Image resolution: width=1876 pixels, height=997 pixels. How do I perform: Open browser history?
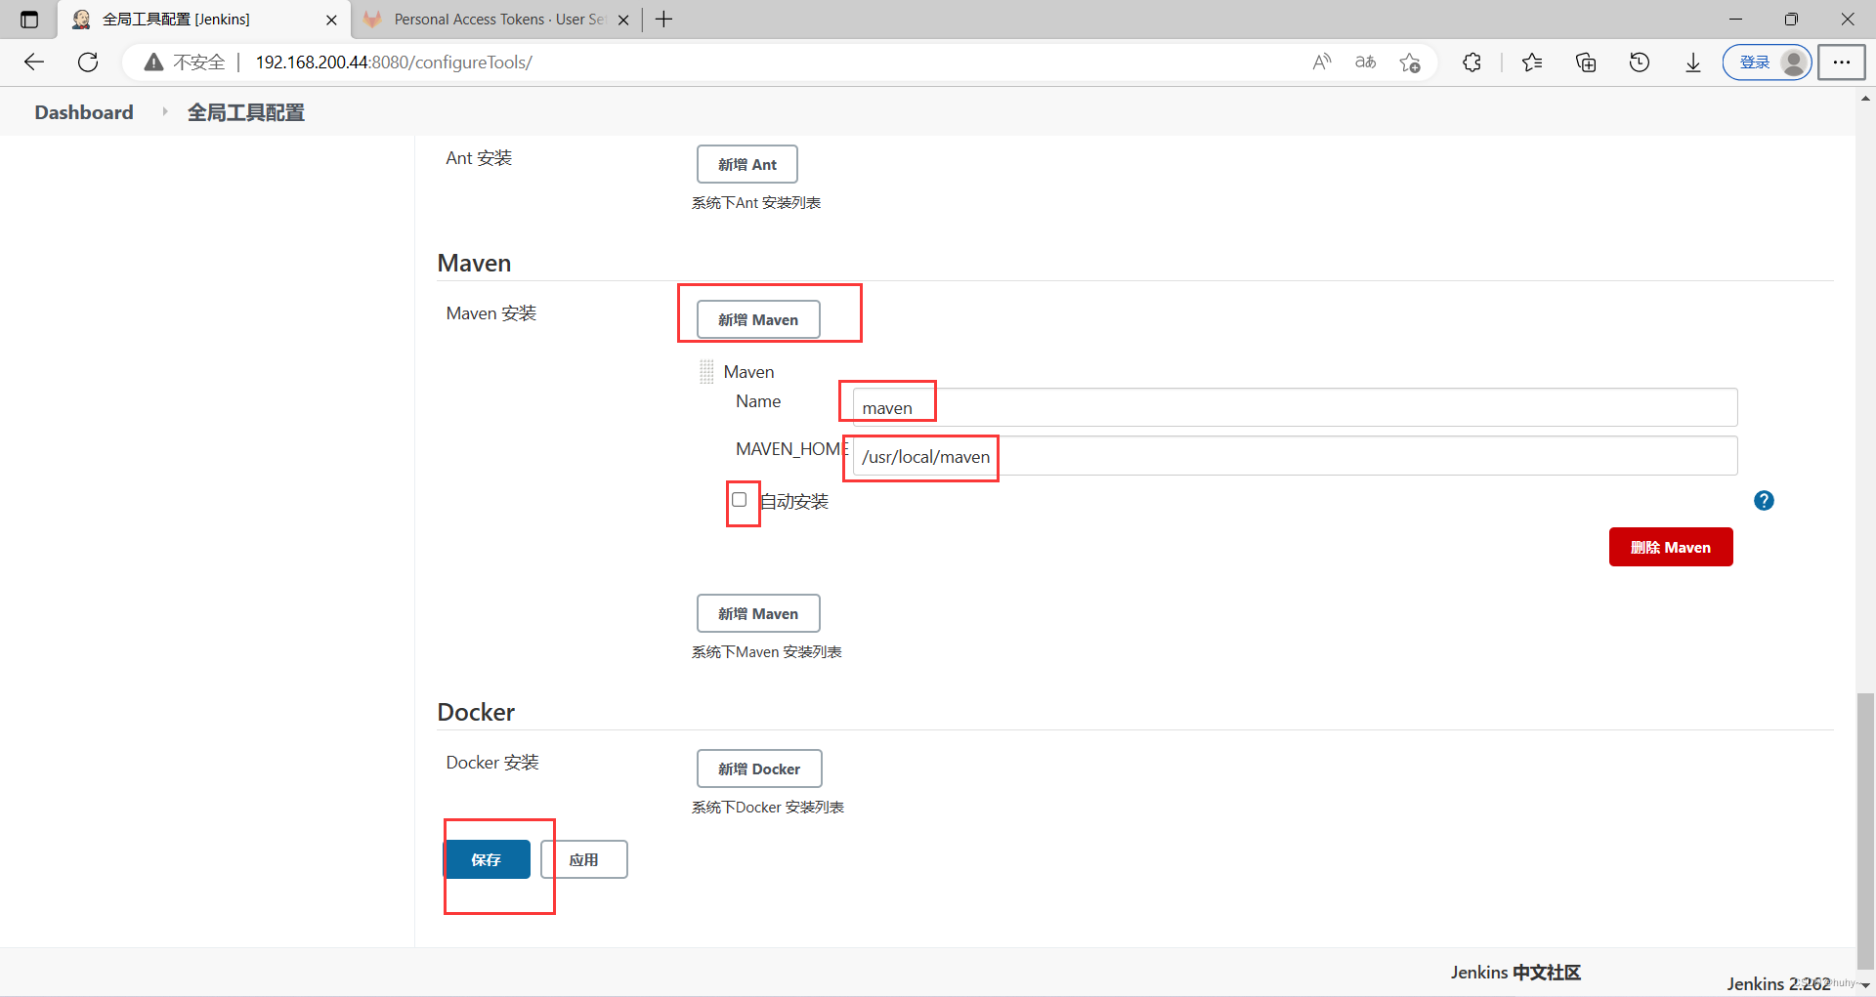pyautogui.click(x=1640, y=62)
